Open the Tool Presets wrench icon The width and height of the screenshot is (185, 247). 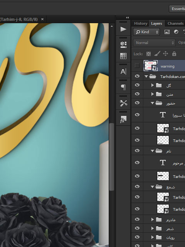tap(123, 103)
